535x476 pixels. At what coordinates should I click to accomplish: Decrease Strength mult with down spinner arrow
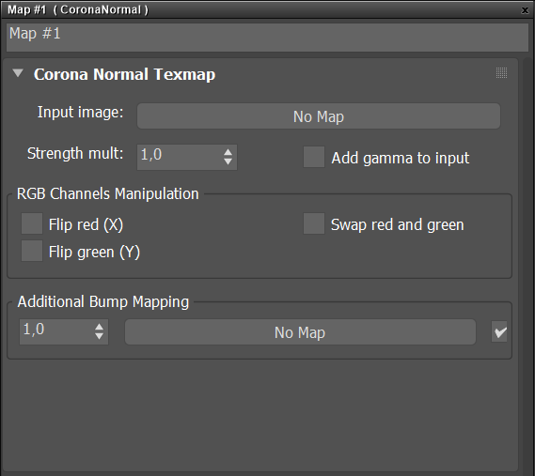tap(228, 161)
